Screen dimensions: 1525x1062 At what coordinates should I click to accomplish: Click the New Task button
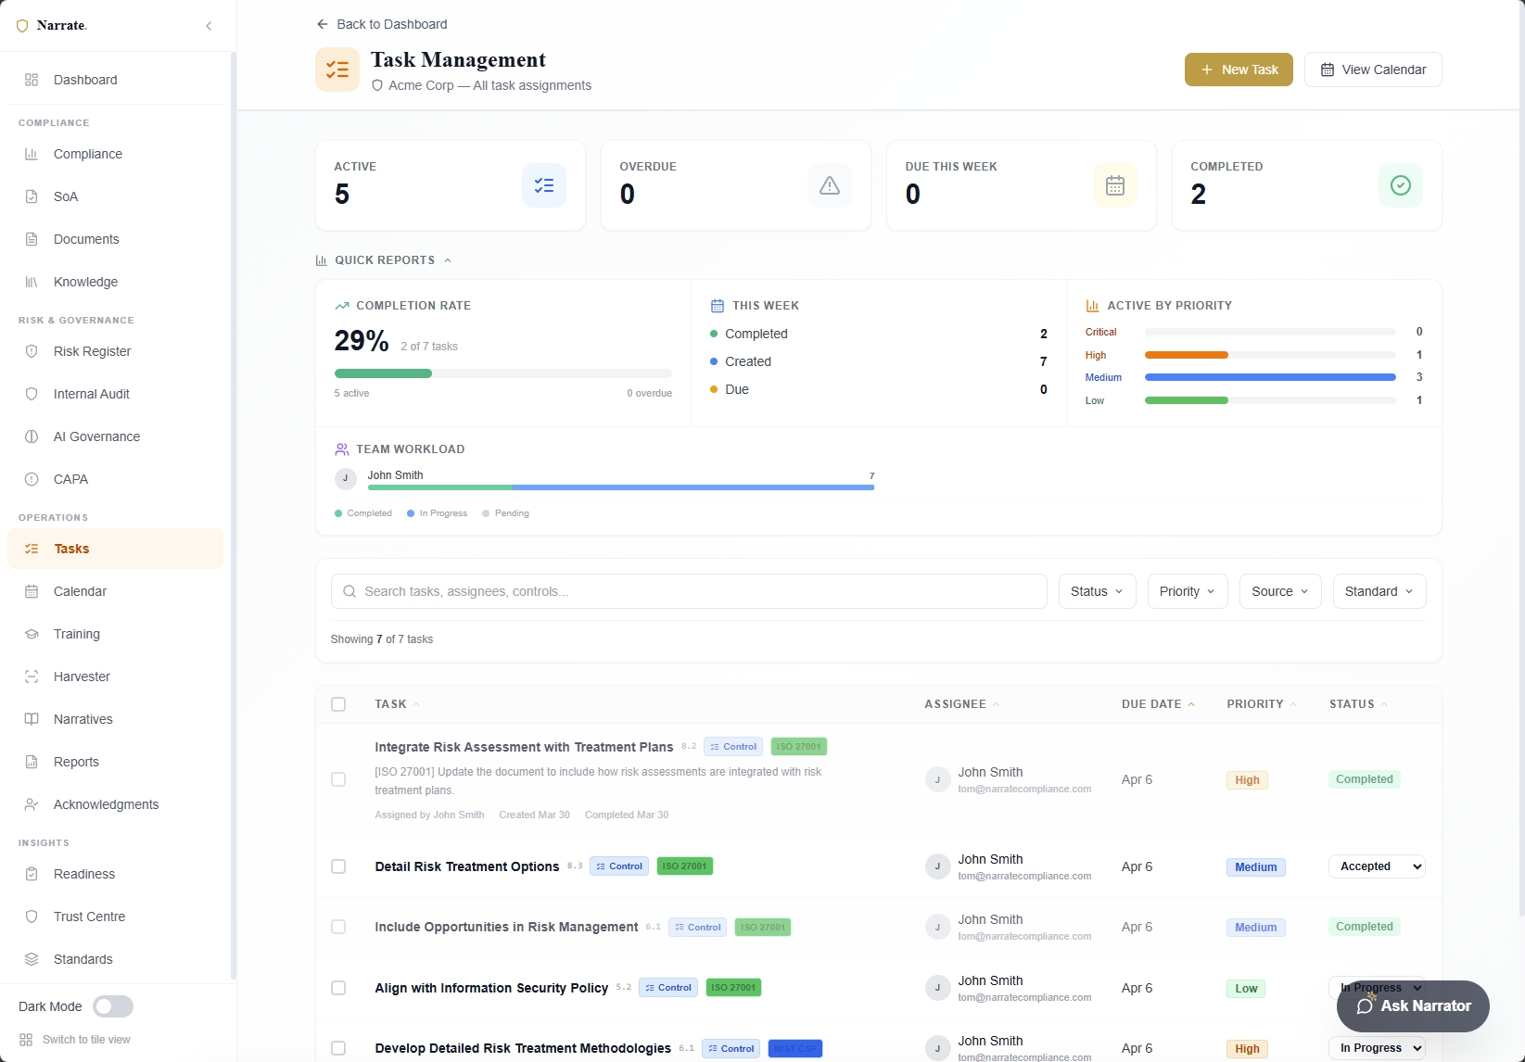[x=1238, y=69]
